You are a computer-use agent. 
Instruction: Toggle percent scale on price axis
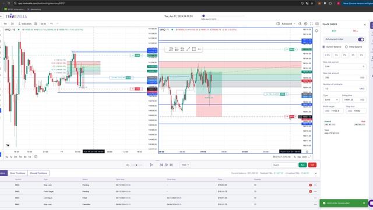[295, 157]
